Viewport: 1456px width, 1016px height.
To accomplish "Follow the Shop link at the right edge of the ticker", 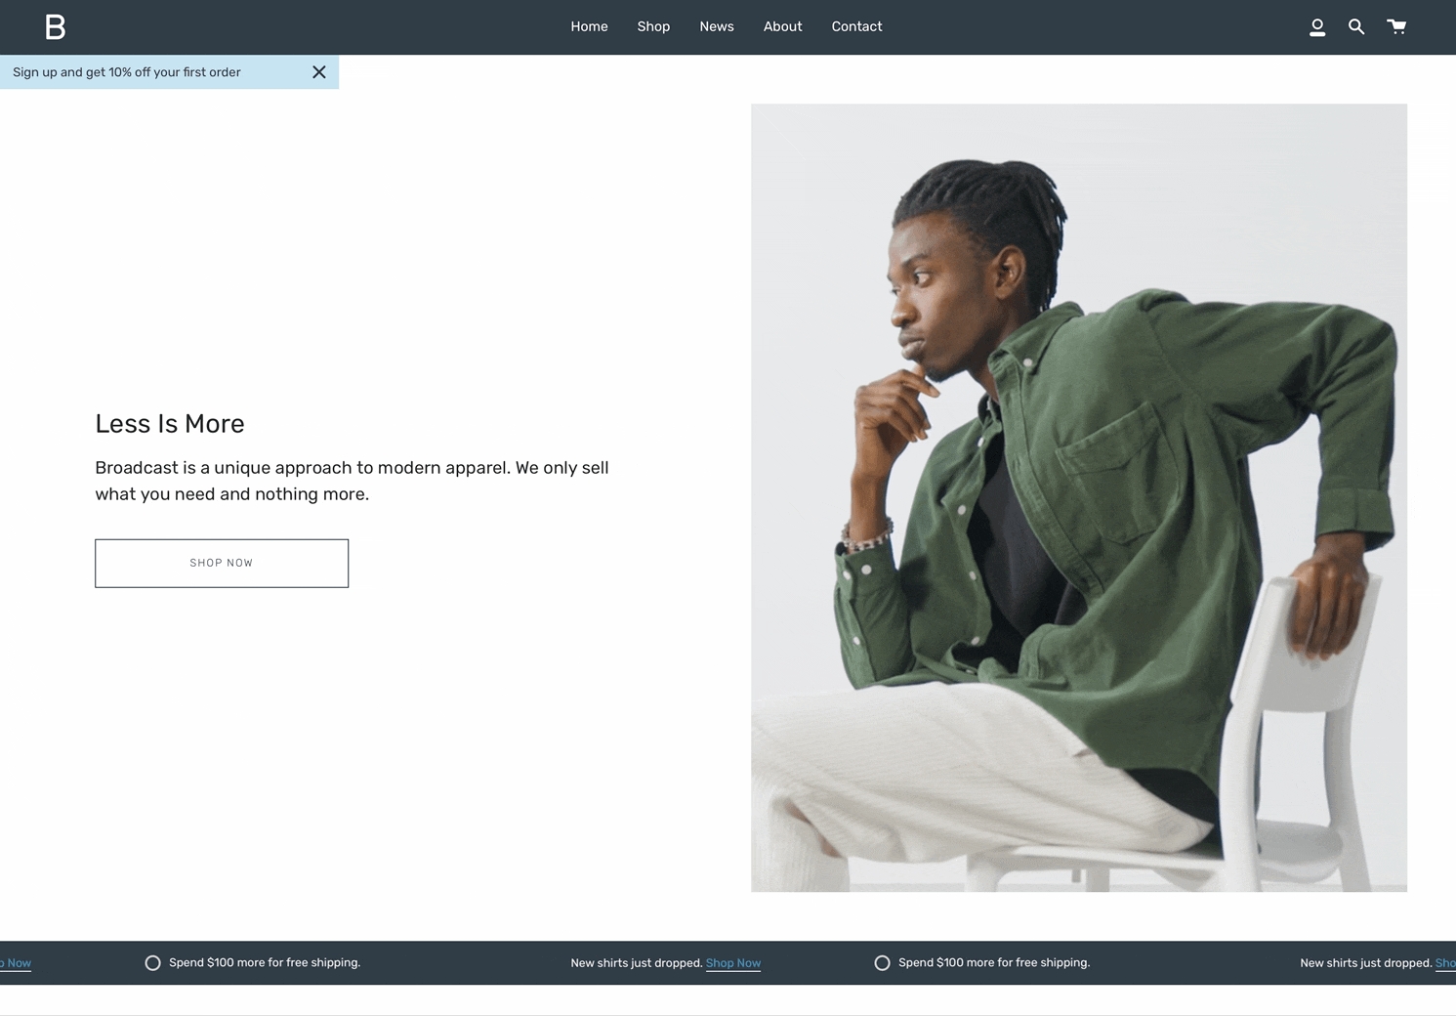I will 1445,963.
